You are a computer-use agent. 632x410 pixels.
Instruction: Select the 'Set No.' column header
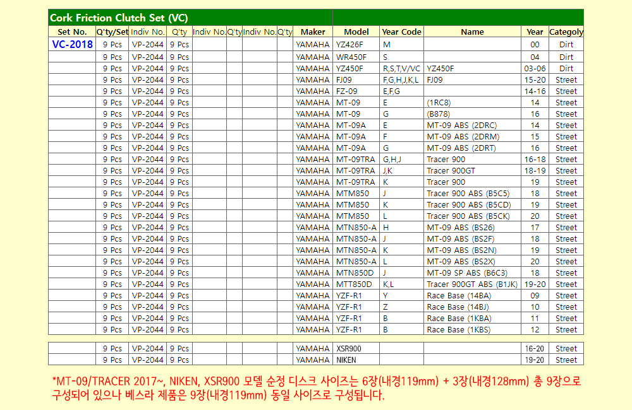coord(72,32)
